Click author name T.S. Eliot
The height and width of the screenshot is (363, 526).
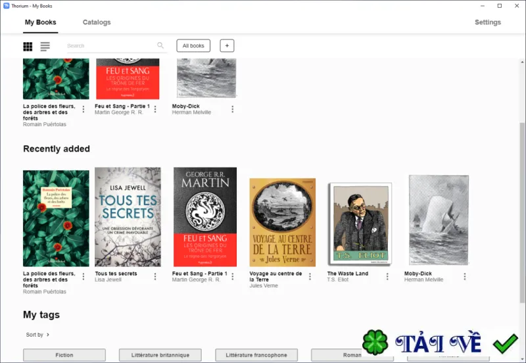[x=338, y=279]
